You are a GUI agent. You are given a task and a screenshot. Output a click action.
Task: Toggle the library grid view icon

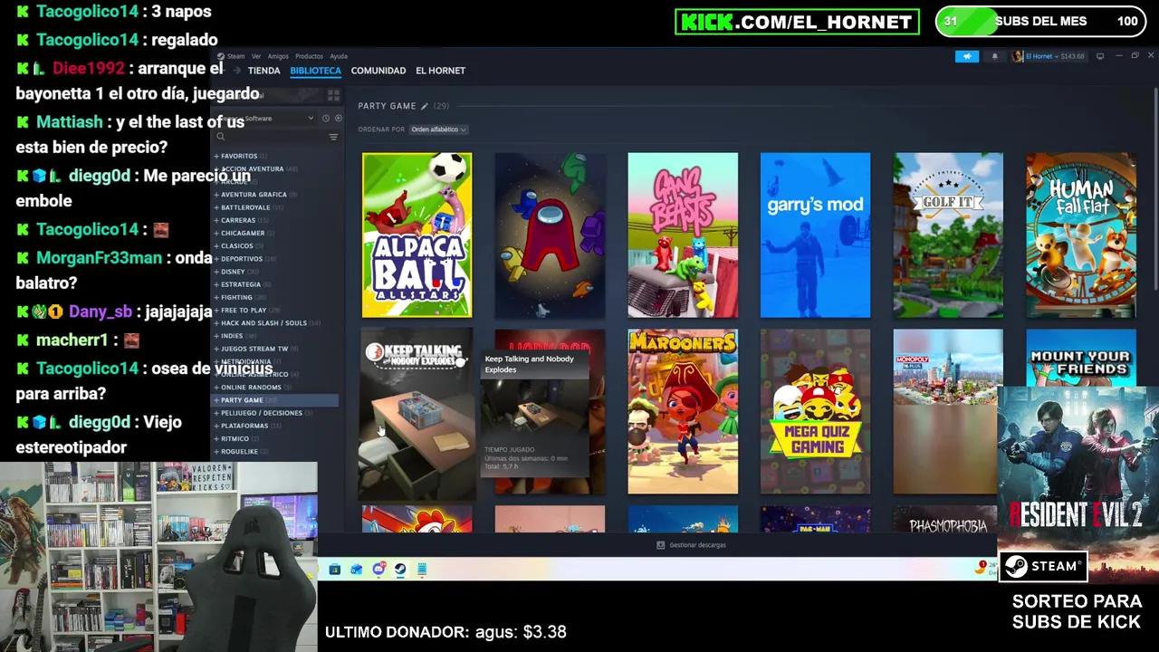[333, 95]
